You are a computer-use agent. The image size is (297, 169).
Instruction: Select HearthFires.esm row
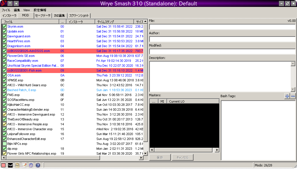[73, 41]
